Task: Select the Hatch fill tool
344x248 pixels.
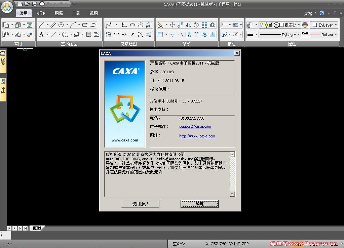Action: [x=88, y=34]
